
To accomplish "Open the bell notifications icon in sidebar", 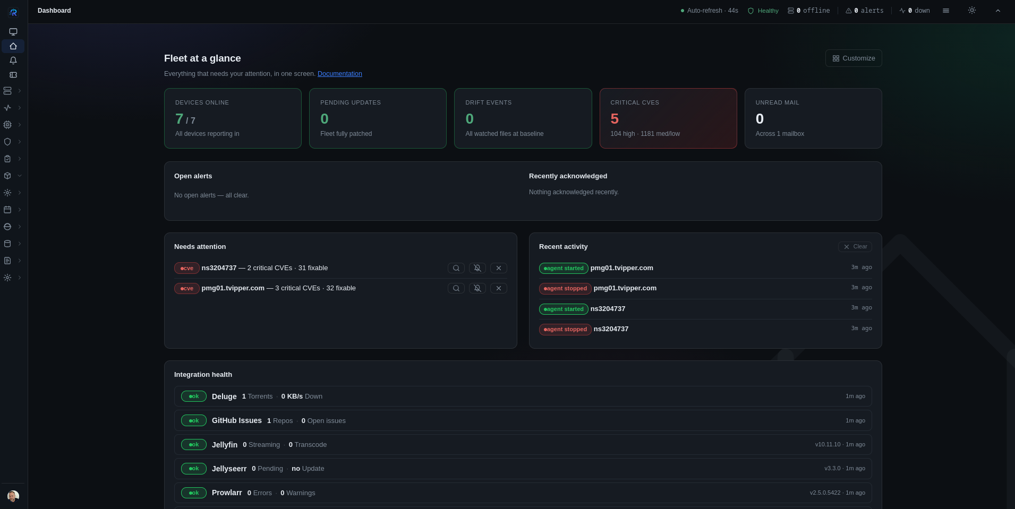I will (13, 61).
